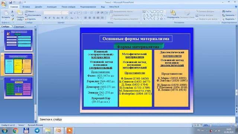This screenshot has height=134, width=238.
Task: Open the font name combo box
Action: tap(52, 13)
